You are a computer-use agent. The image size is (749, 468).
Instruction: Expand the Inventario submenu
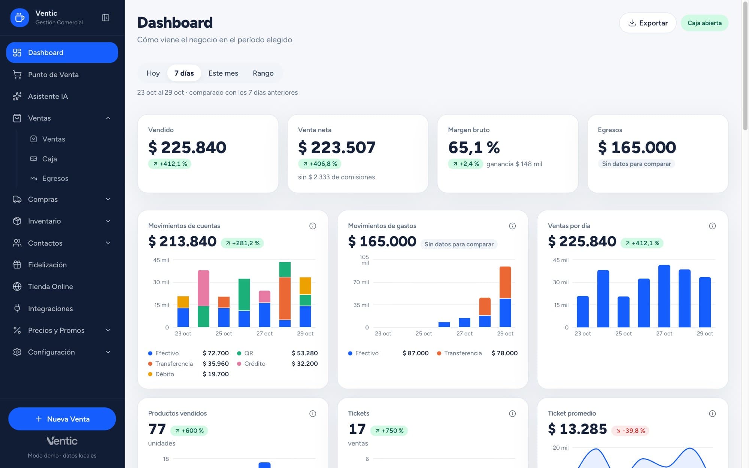62,221
